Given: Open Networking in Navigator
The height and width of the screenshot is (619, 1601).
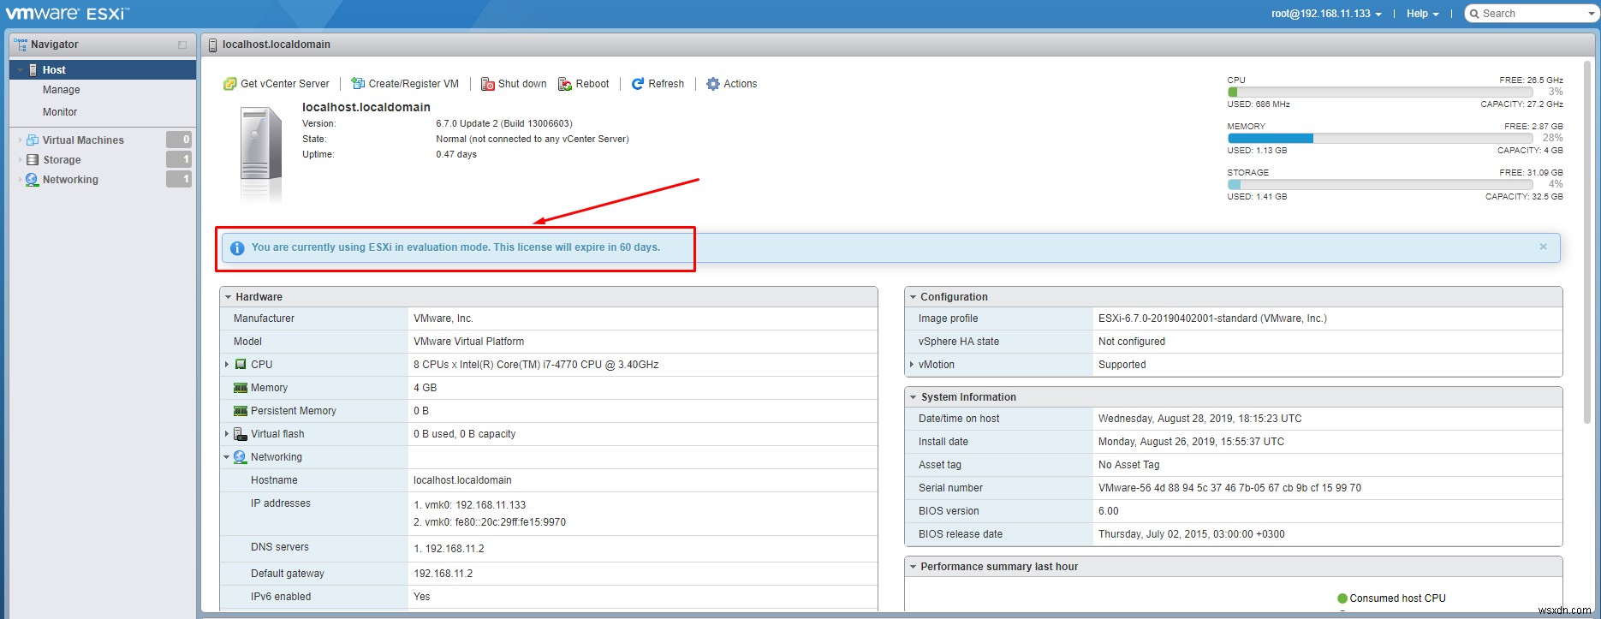Looking at the screenshot, I should tap(70, 180).
